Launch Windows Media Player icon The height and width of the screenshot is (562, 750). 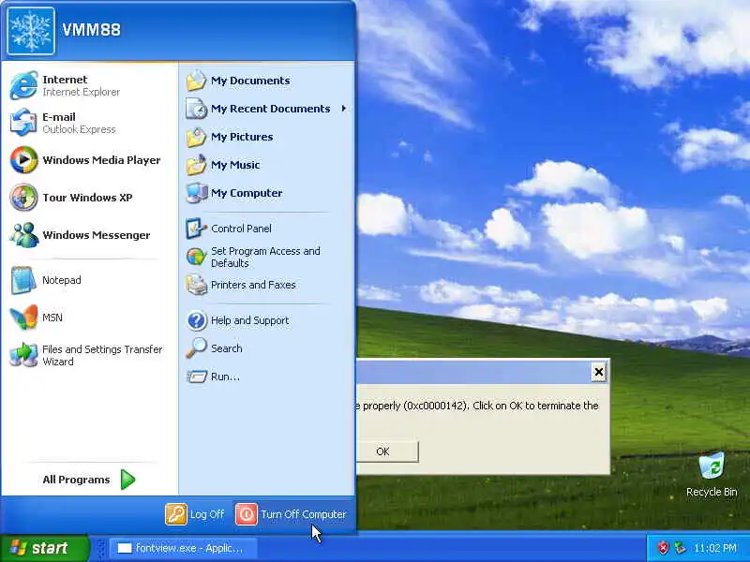pos(23,159)
